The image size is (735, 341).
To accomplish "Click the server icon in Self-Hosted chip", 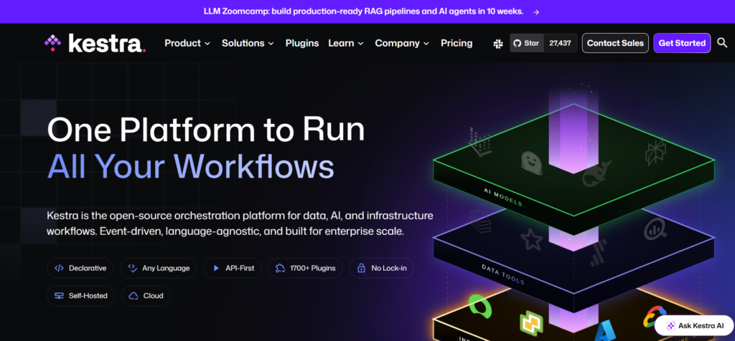I will (x=59, y=296).
